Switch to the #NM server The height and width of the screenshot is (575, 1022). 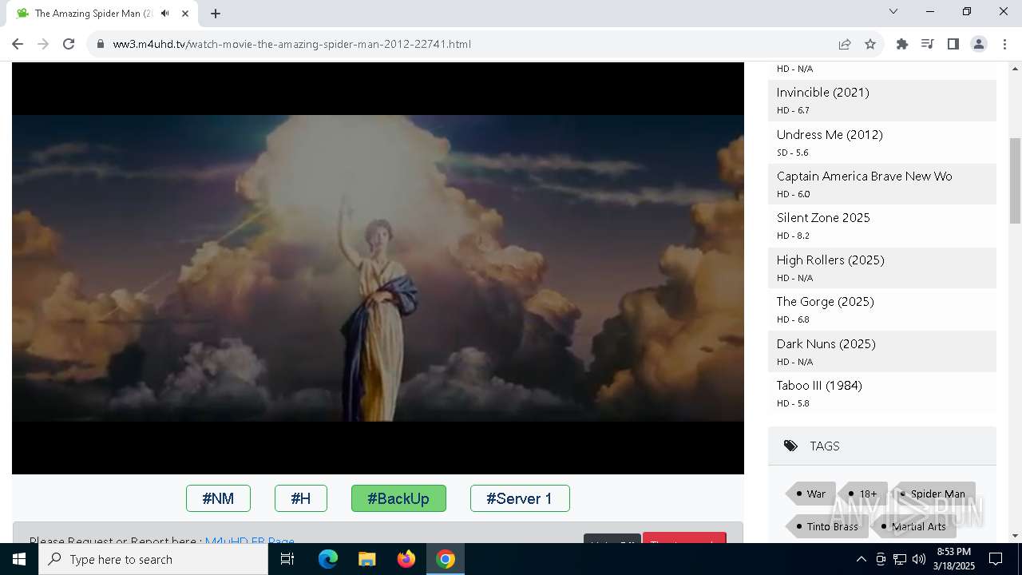218,498
